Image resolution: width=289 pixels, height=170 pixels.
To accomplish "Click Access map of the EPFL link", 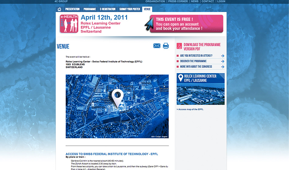I will [x=190, y=109].
